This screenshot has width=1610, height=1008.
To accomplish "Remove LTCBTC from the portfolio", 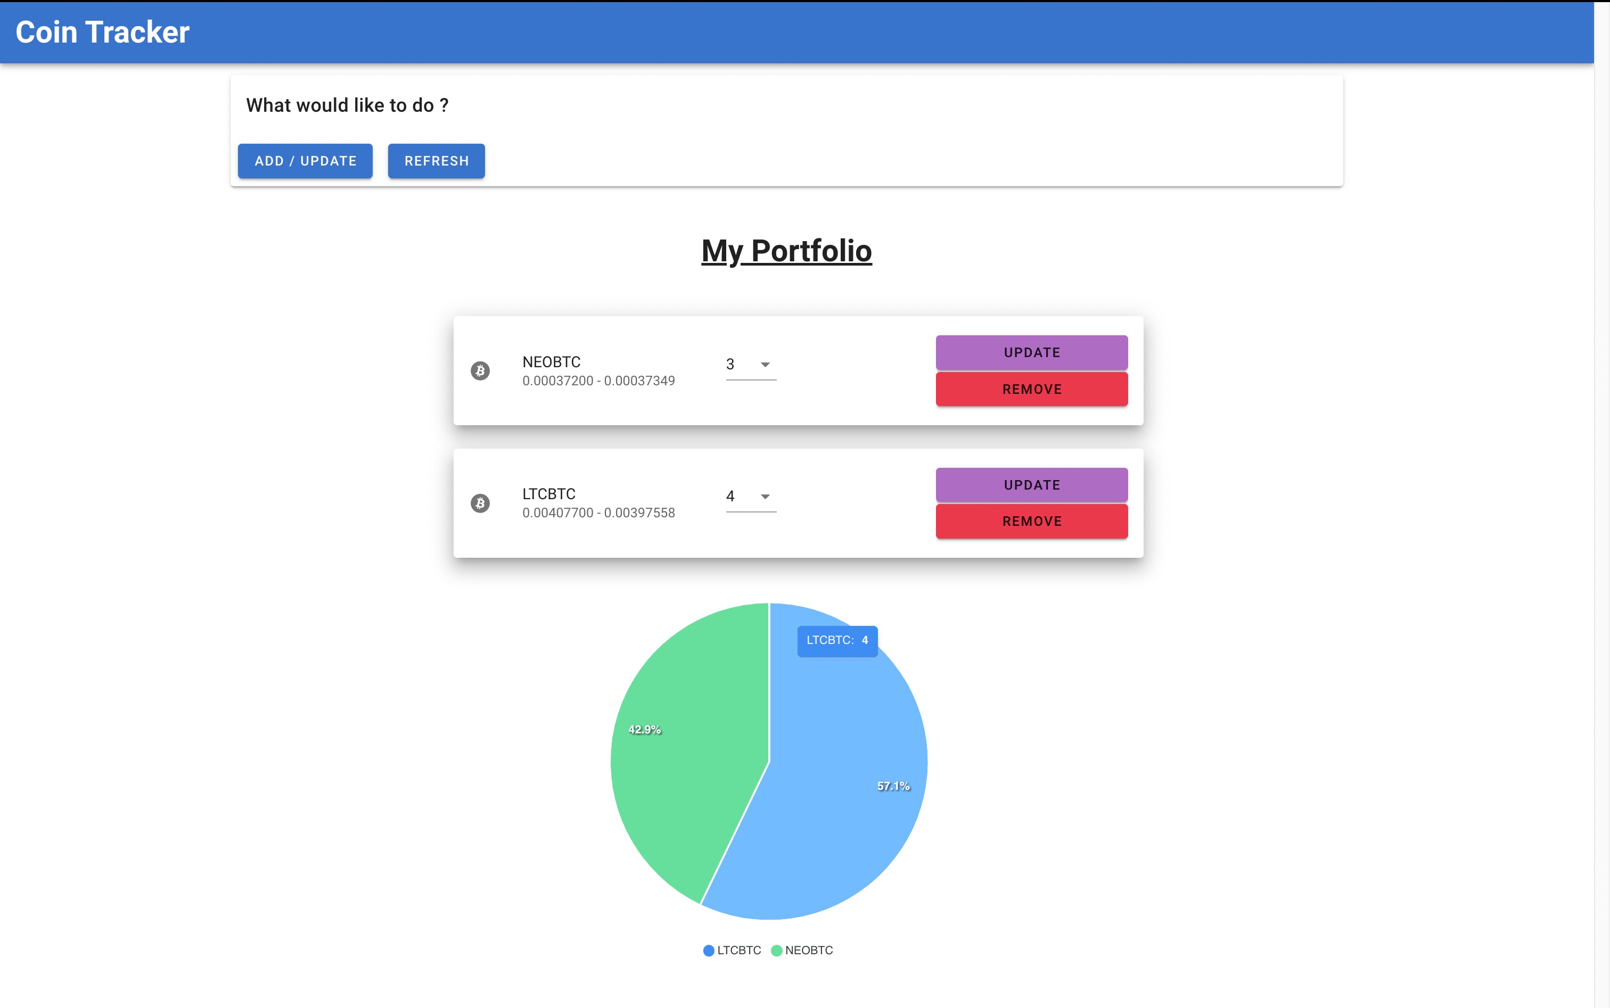I will 1031,522.
